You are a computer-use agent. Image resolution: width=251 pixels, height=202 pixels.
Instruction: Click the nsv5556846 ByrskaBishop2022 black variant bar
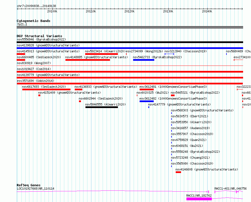tap(130, 42)
